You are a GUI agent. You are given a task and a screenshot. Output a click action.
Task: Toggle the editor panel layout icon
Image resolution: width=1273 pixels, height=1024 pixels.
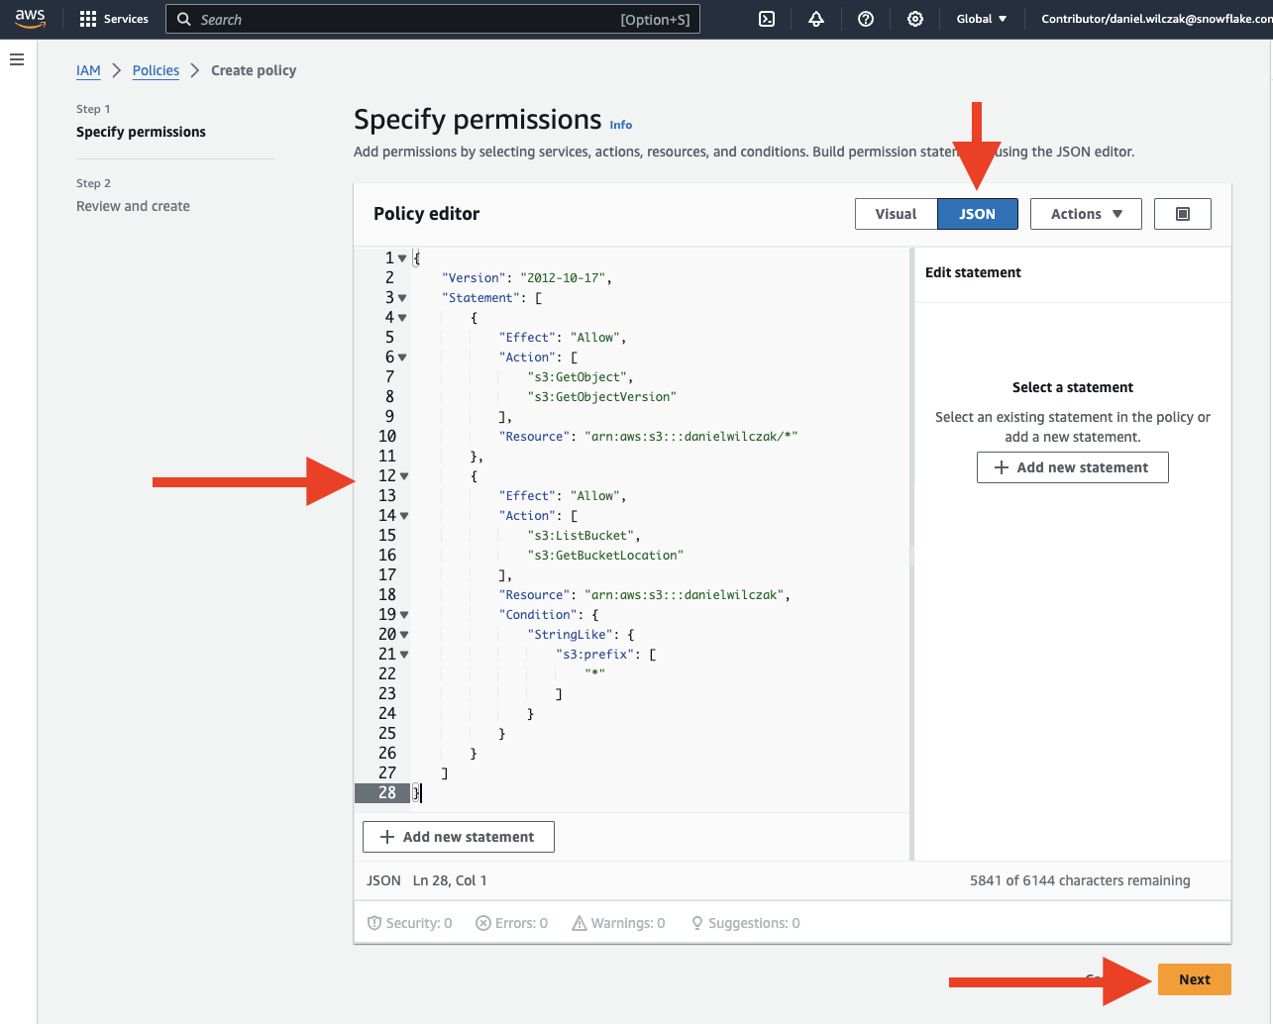pyautogui.click(x=1183, y=214)
